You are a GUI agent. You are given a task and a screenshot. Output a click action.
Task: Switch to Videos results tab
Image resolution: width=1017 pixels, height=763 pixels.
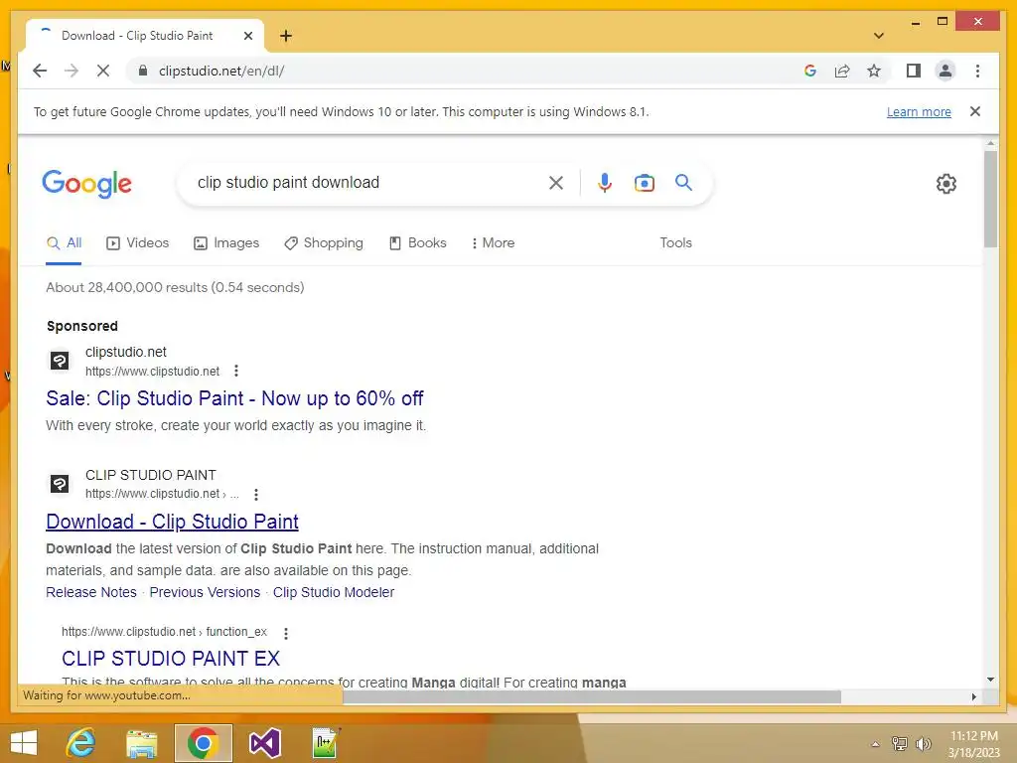137,243
